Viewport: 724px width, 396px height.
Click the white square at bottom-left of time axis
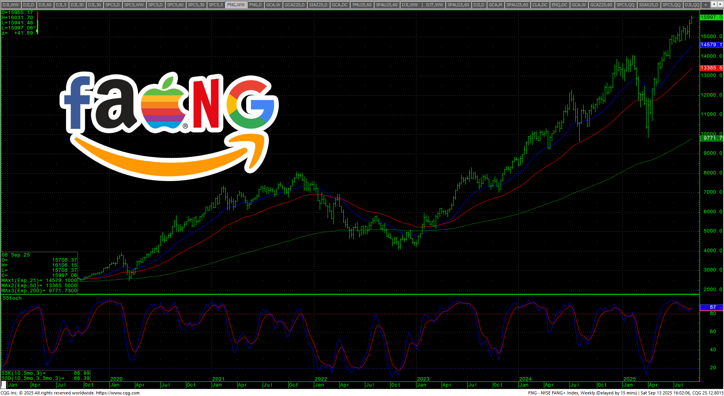[x=4, y=385]
